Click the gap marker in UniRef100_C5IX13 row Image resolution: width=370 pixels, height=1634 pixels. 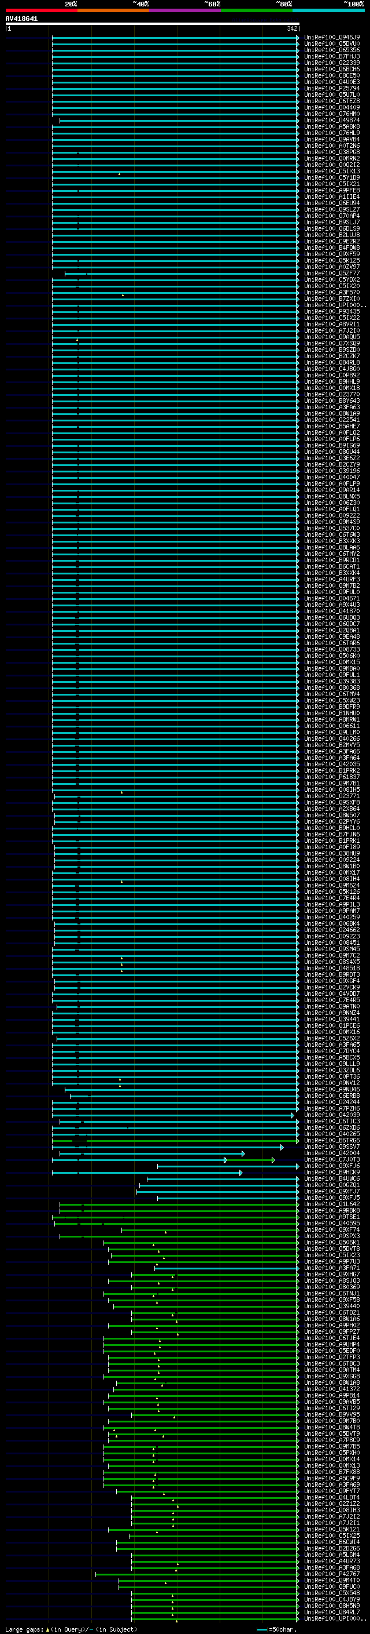click(x=119, y=173)
